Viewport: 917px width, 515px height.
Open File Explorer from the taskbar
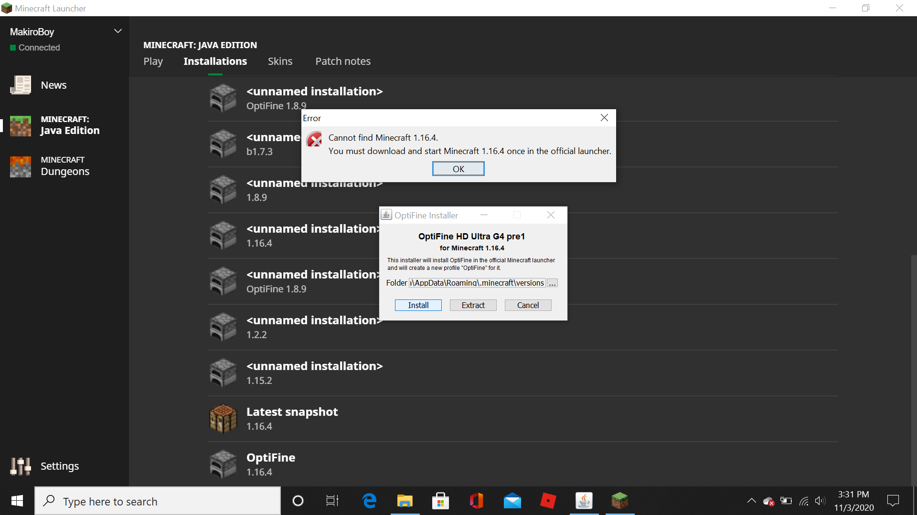(405, 501)
